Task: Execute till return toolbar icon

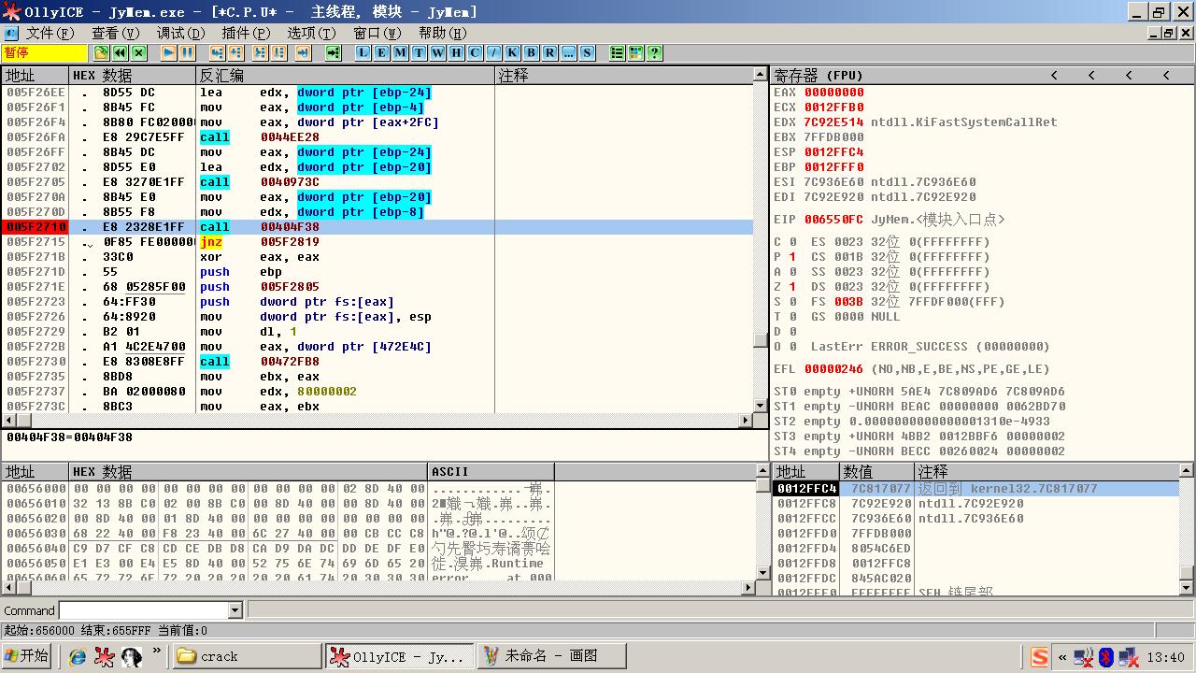Action: [303, 53]
